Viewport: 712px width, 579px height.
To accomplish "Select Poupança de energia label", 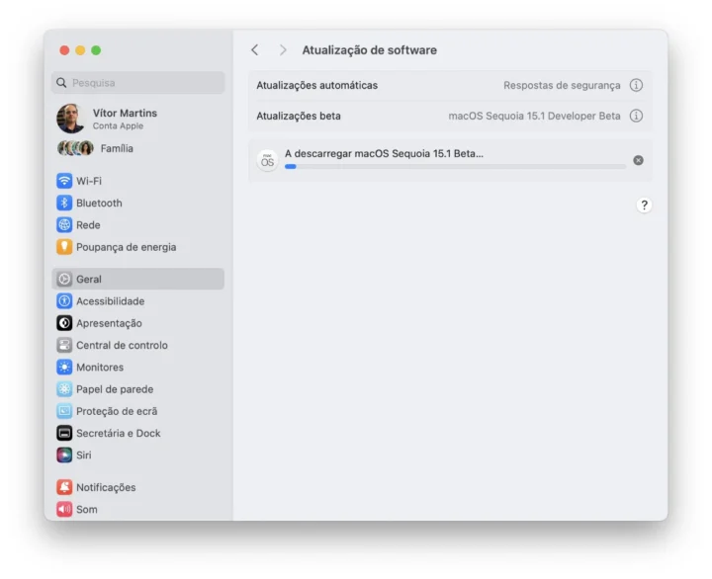I will tap(127, 247).
